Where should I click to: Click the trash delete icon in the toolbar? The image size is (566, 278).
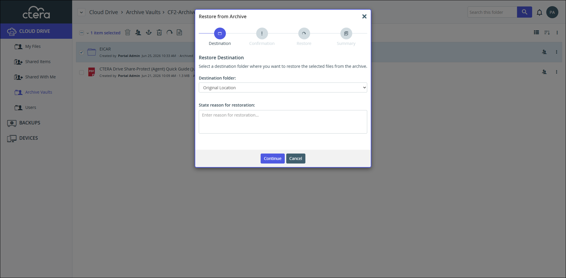[x=128, y=32]
